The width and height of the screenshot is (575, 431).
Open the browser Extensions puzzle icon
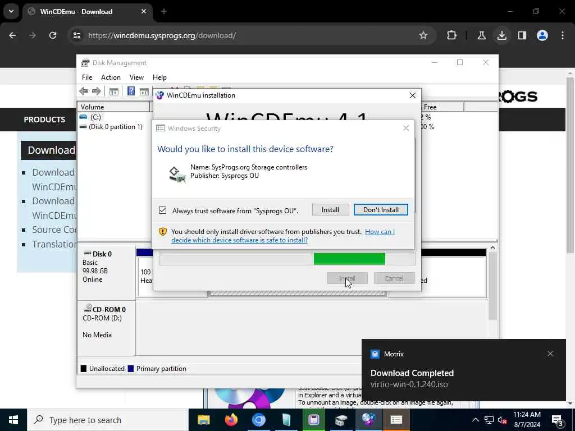[452, 35]
